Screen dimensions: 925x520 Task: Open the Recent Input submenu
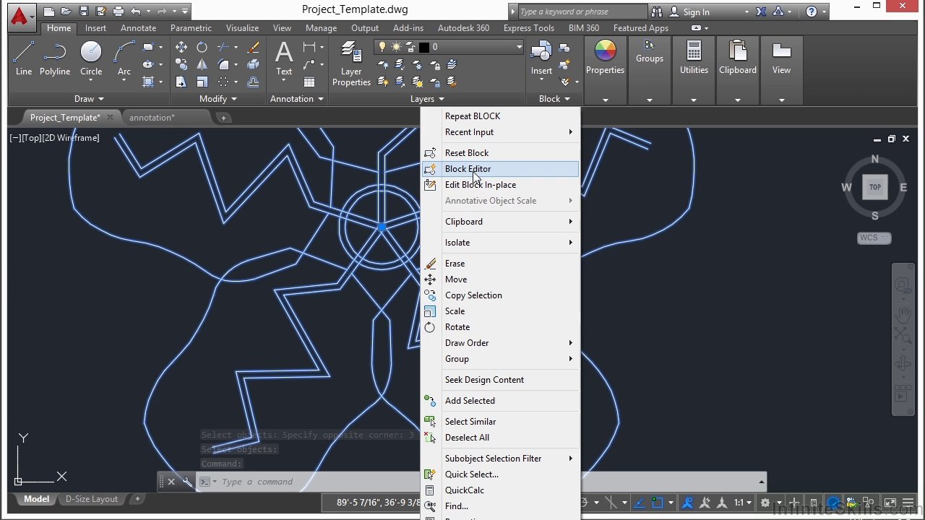[499, 132]
